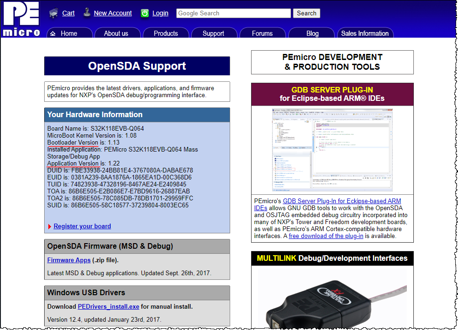Navigate to the Blog section

pyautogui.click(x=312, y=33)
